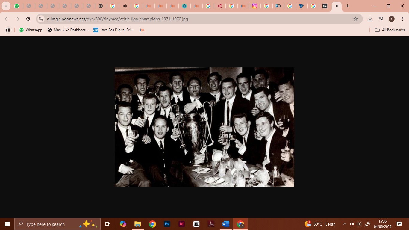The height and width of the screenshot is (230, 409).
Task: Switch to the tab with RO favicon
Action: click(x=278, y=6)
